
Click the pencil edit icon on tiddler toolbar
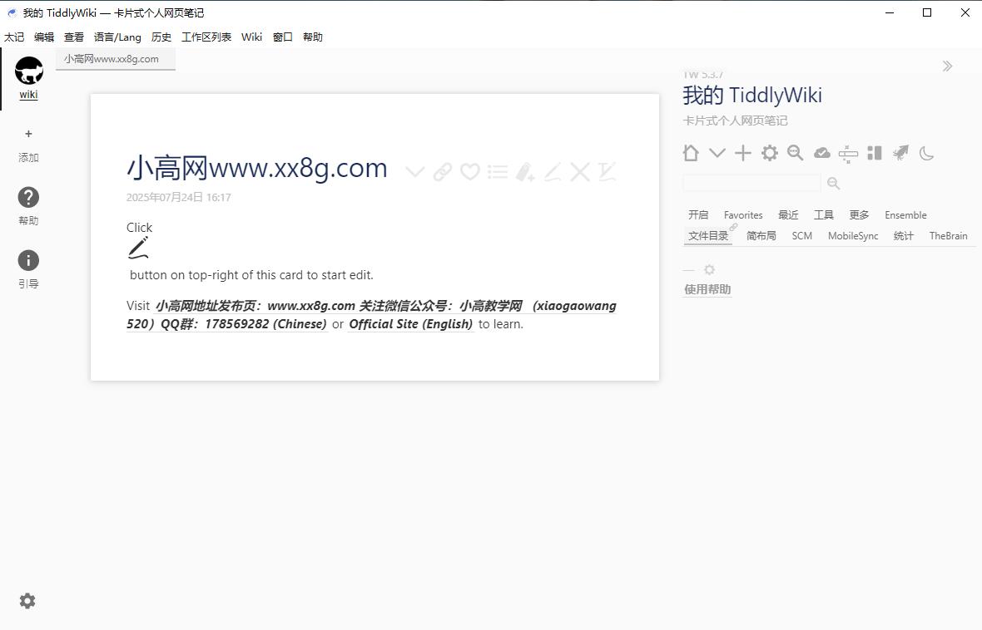point(553,171)
